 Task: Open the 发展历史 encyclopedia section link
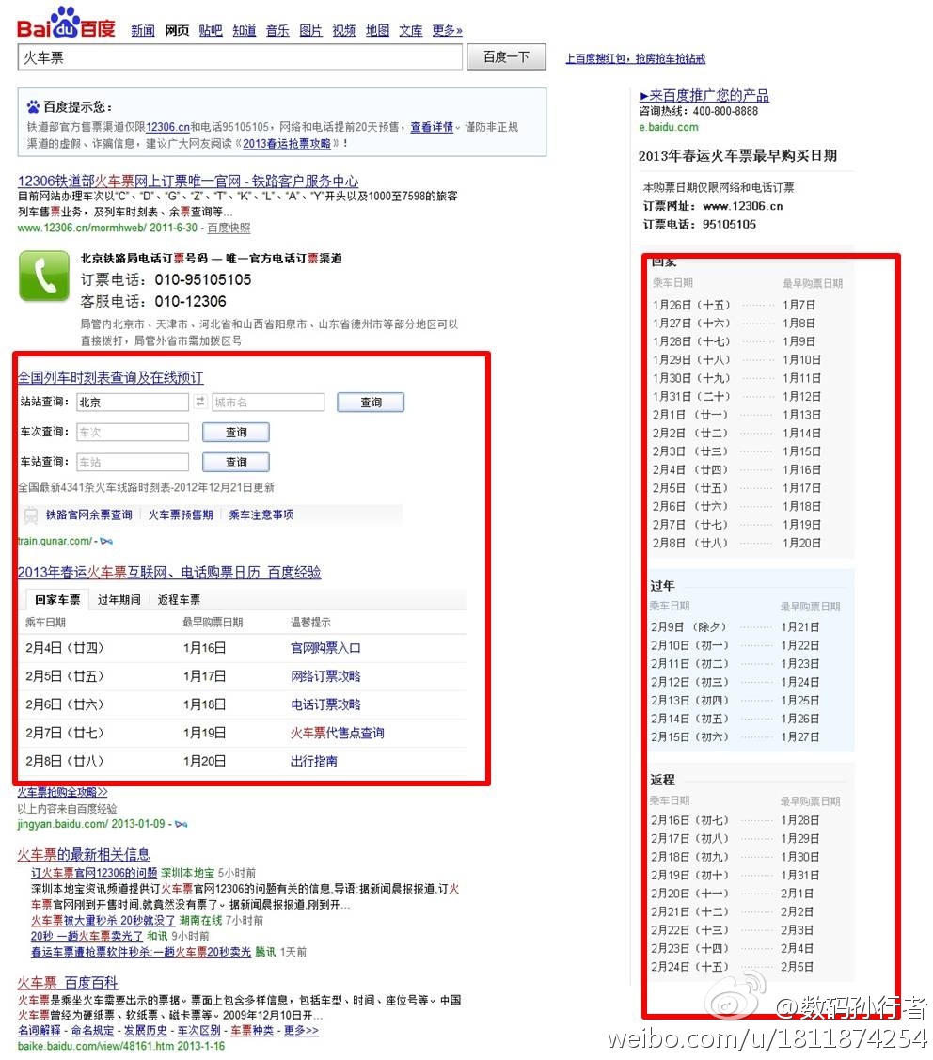[146, 1030]
